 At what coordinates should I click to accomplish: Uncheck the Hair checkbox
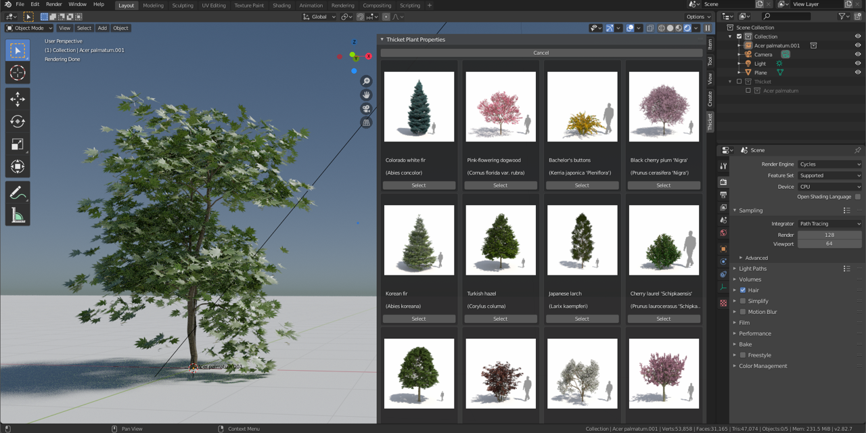743,290
